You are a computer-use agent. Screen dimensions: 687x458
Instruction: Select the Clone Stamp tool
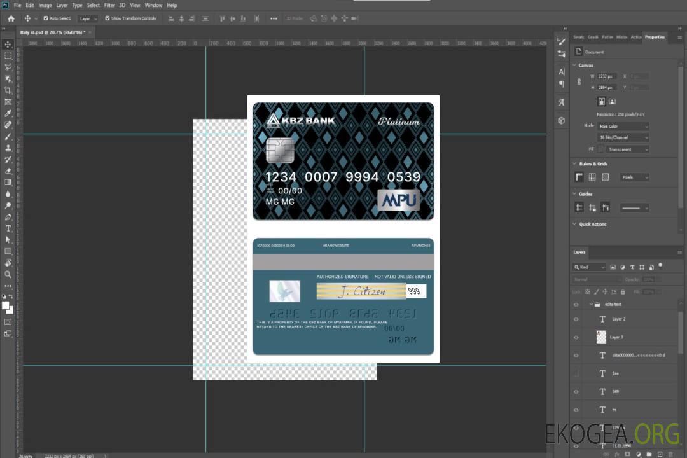8,148
